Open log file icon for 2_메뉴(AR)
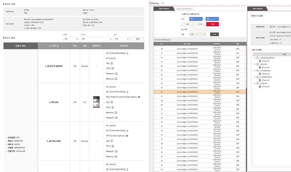 point(111,102)
